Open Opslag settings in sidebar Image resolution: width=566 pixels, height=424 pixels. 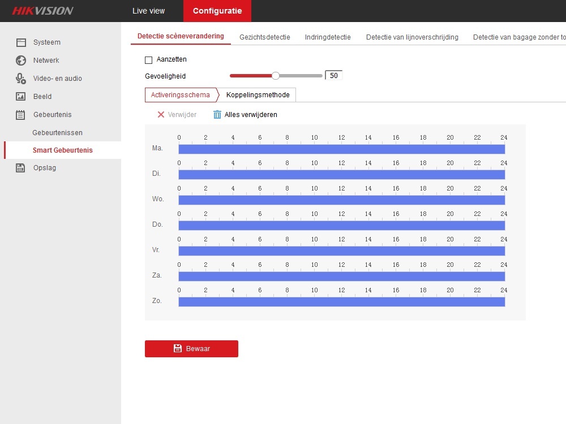tap(44, 168)
